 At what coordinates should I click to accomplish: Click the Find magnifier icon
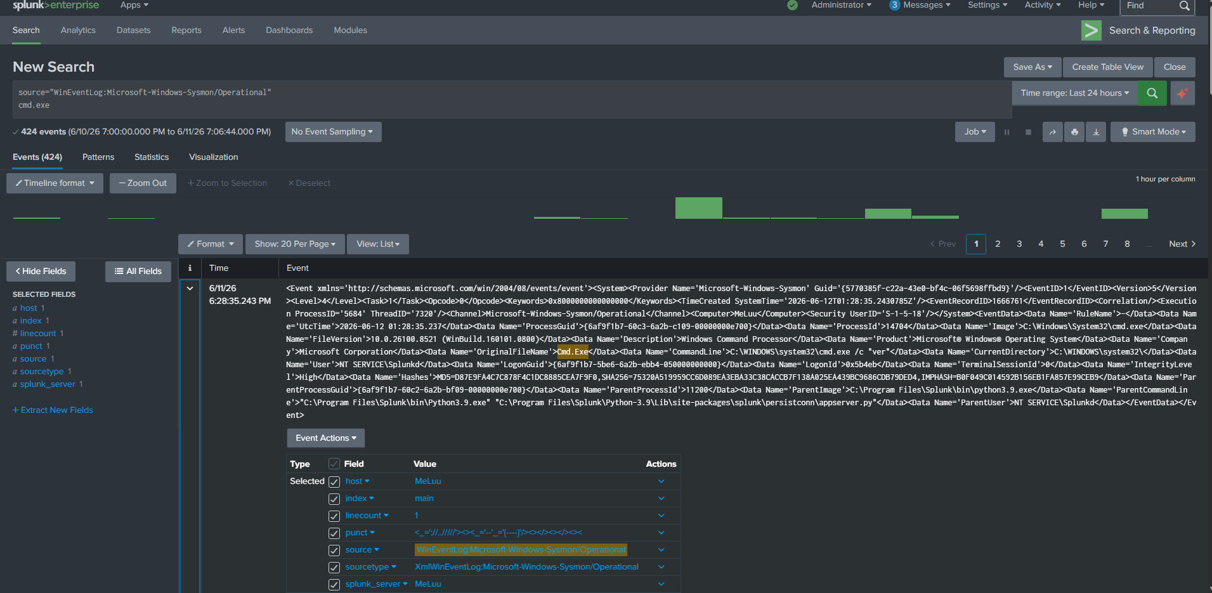pyautogui.click(x=1184, y=6)
